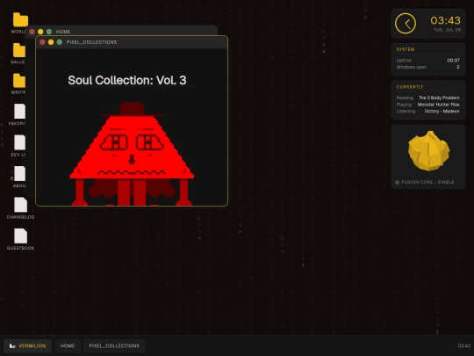Minimize HOME window using yellow dot
The width and height of the screenshot is (474, 356).
coord(40,32)
